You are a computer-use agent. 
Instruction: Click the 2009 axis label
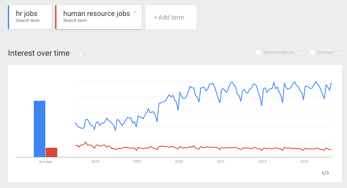179,162
